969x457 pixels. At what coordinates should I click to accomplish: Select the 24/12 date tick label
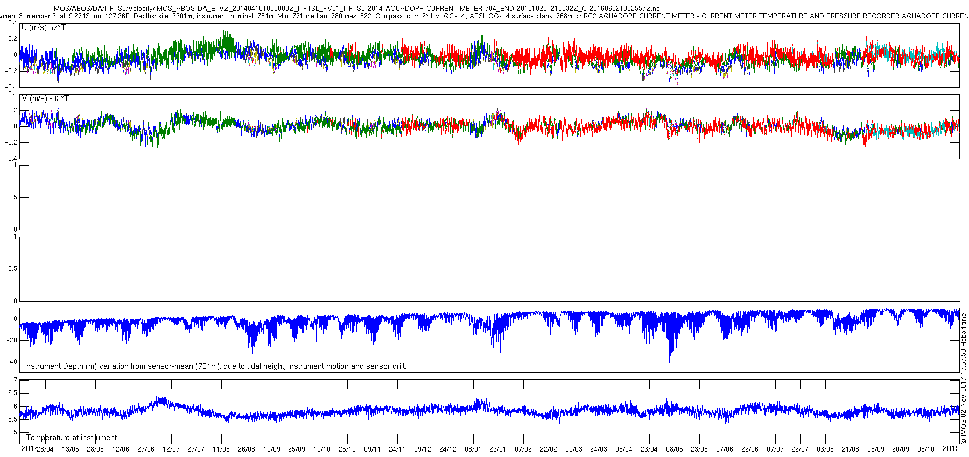pos(447,449)
